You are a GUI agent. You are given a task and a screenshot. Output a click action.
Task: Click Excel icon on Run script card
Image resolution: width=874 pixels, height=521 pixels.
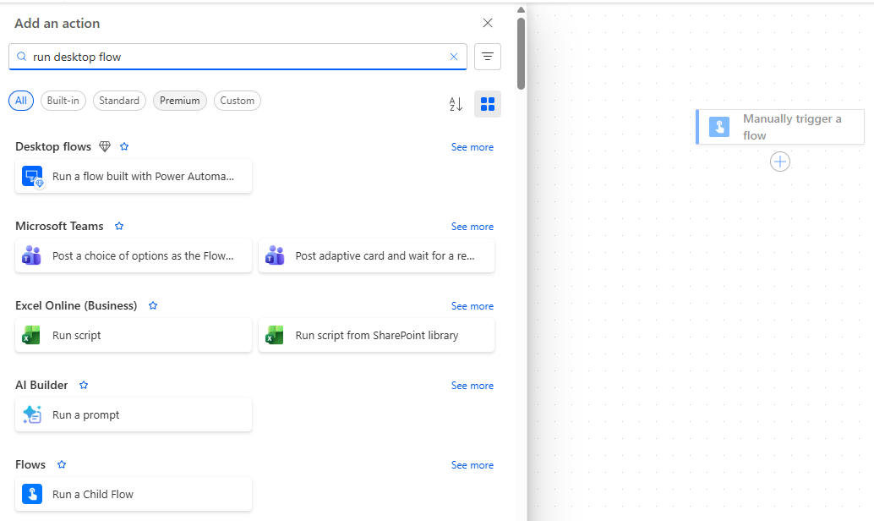pyautogui.click(x=32, y=335)
